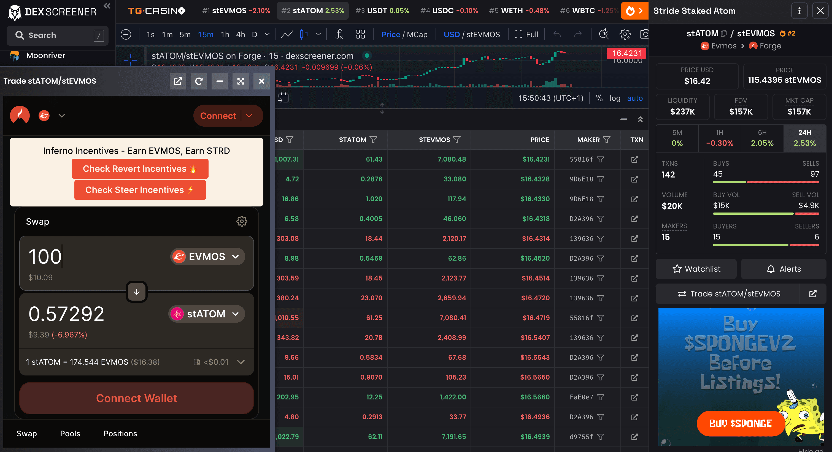Filter the STEVMOS column
This screenshot has width=832, height=452.
(457, 140)
